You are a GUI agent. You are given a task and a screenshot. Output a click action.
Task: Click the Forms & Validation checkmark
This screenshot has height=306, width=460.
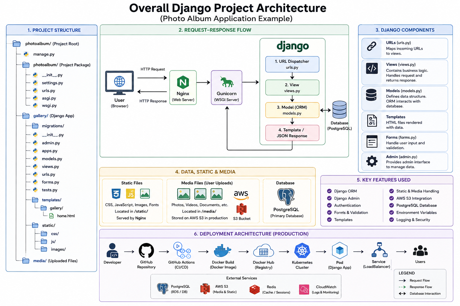329,212
